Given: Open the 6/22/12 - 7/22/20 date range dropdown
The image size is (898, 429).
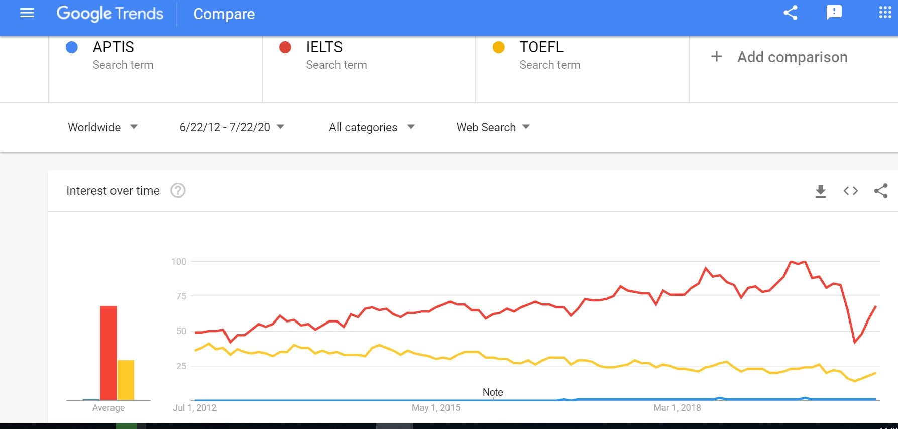Looking at the screenshot, I should click(232, 127).
